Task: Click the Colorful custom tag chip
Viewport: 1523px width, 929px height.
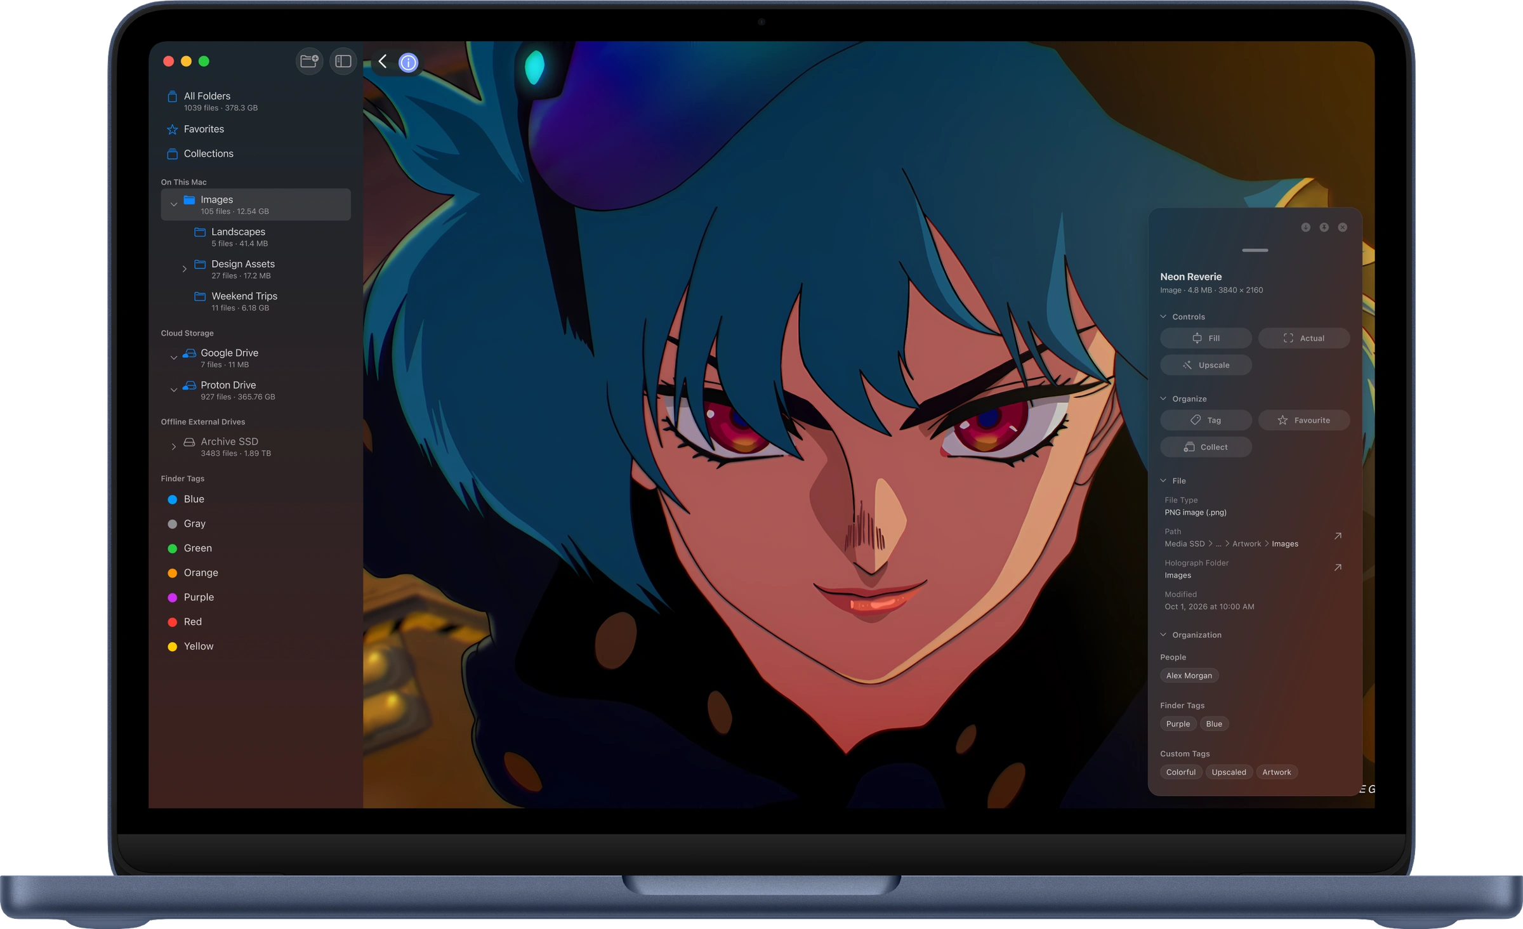Action: click(x=1181, y=772)
